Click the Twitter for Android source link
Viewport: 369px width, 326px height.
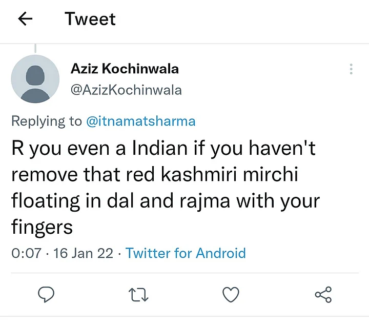(x=186, y=253)
